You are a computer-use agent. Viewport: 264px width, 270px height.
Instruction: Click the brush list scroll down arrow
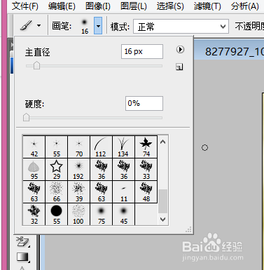[163, 220]
